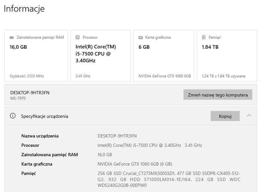Open the Karta graficzna info card
This screenshot has height=192, width=262.
[x=164, y=56]
